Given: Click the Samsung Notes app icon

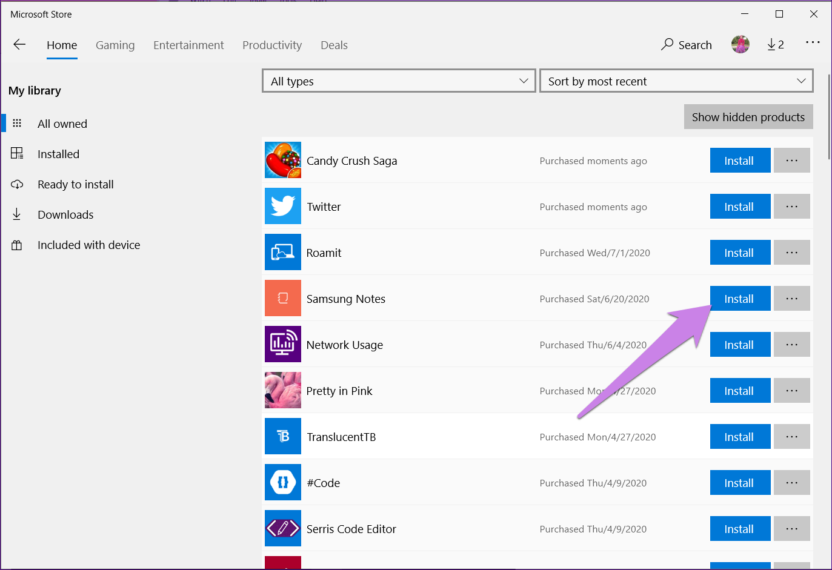Looking at the screenshot, I should pyautogui.click(x=283, y=298).
